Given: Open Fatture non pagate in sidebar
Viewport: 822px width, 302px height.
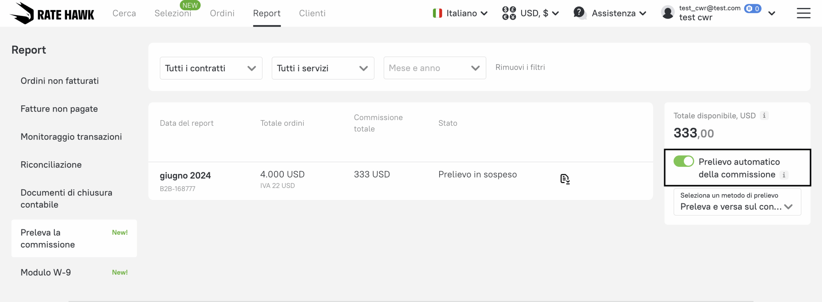Looking at the screenshot, I should [x=59, y=109].
